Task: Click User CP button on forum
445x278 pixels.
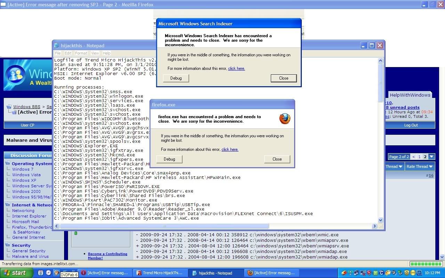Action: [27, 125]
